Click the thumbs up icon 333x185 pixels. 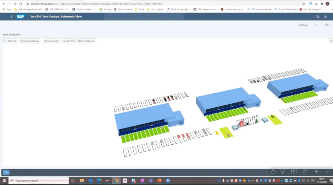pyautogui.click(x=273, y=171)
